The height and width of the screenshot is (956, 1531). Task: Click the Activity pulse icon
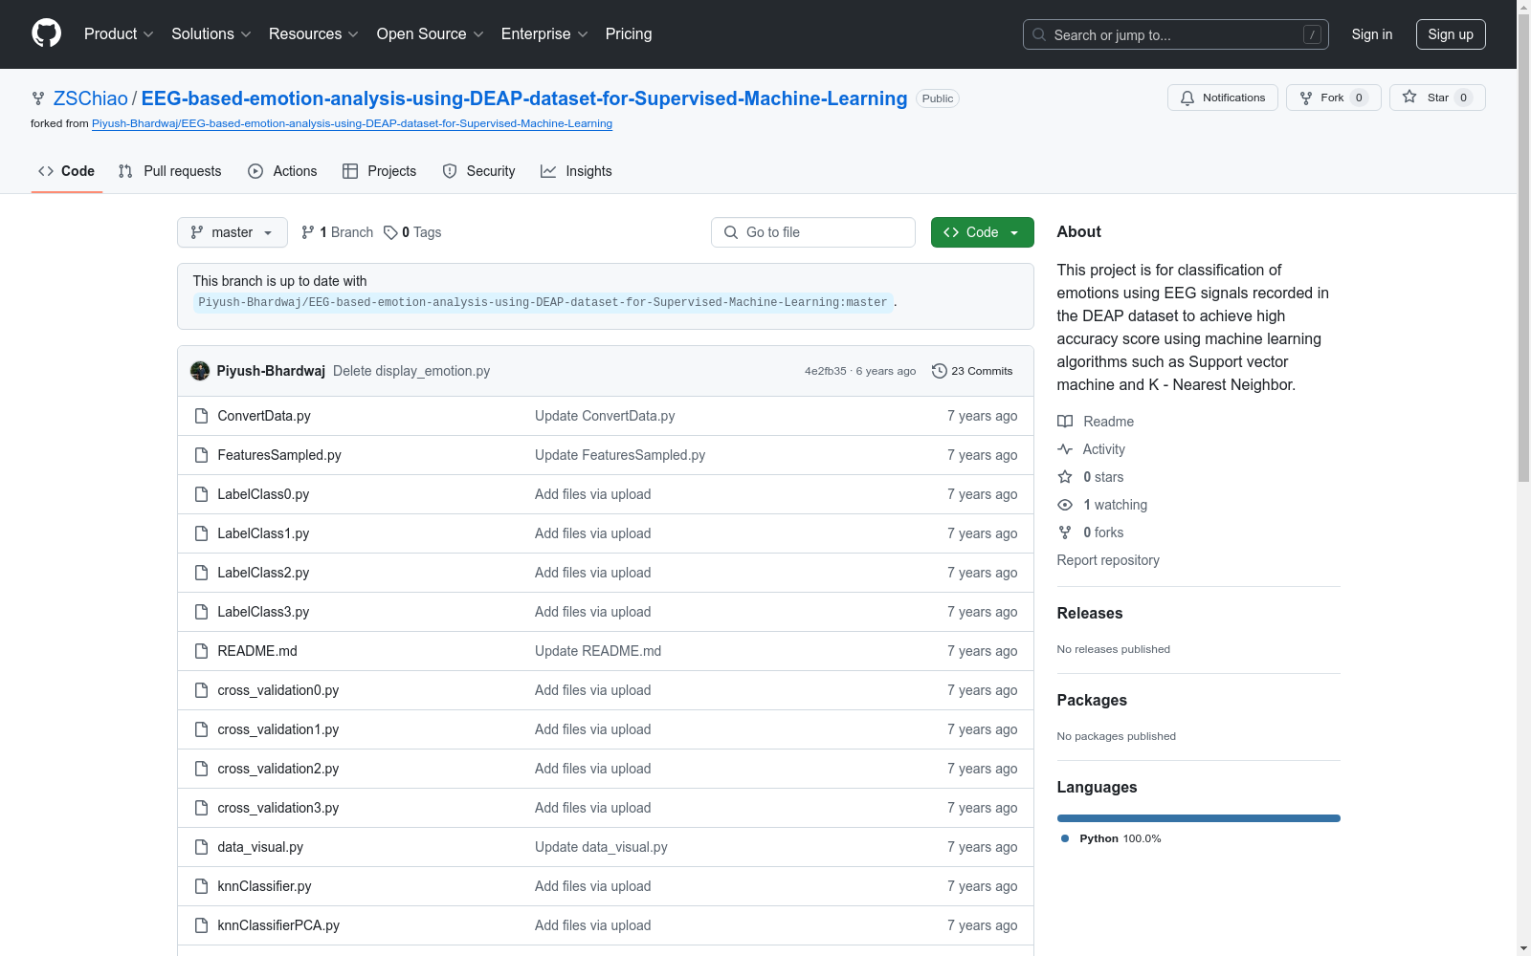click(1065, 449)
